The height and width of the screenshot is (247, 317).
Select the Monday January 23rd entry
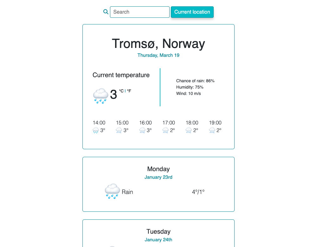158,177
